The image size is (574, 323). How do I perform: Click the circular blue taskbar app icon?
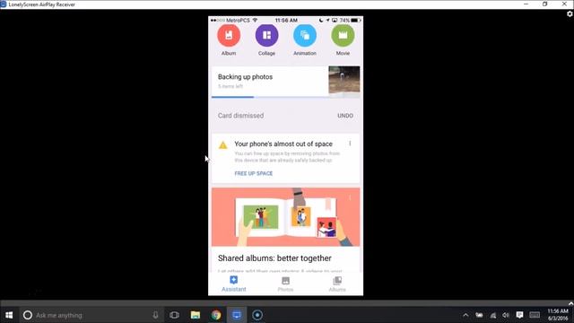click(x=257, y=315)
